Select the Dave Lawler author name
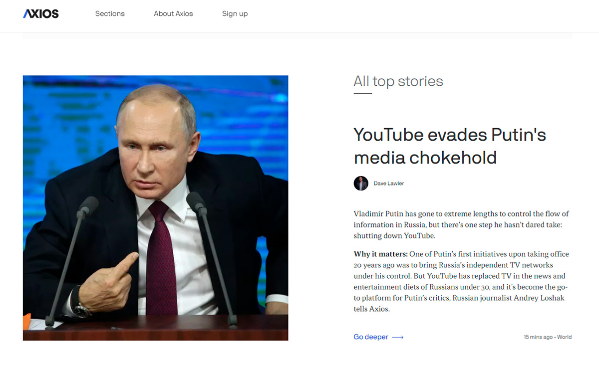Viewport: 599px width, 374px height. tap(389, 184)
